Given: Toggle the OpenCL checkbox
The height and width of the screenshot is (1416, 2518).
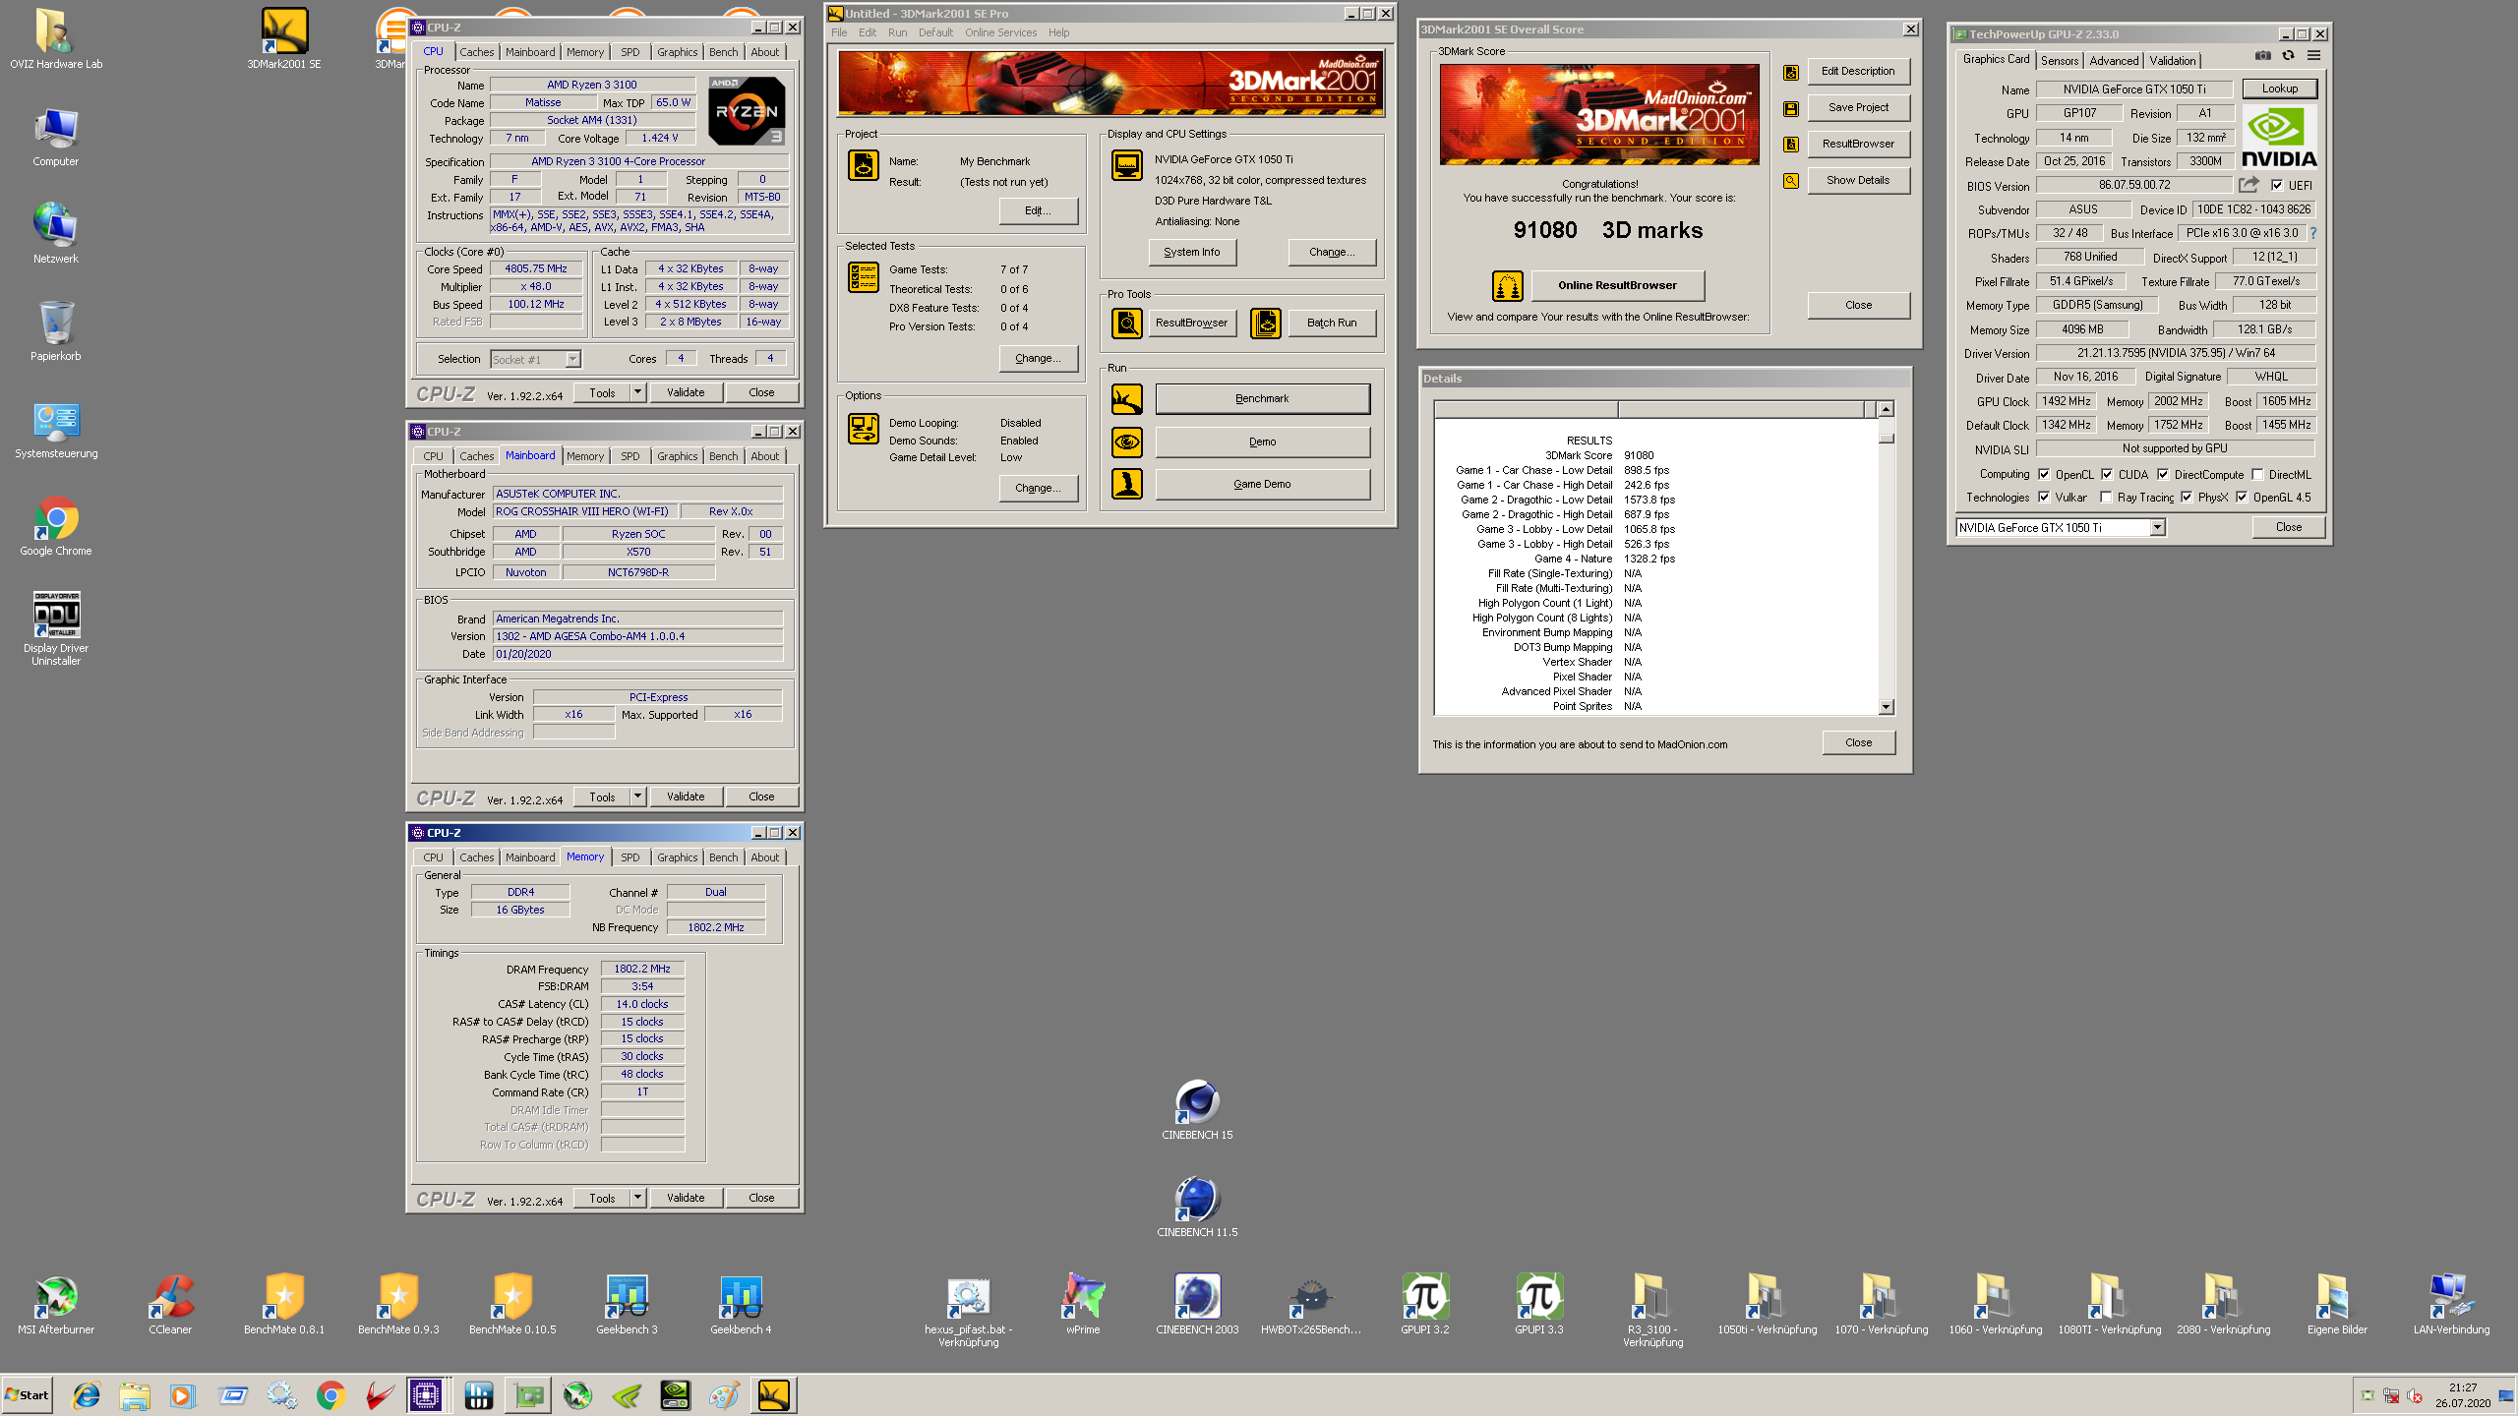Looking at the screenshot, I should 2044,474.
